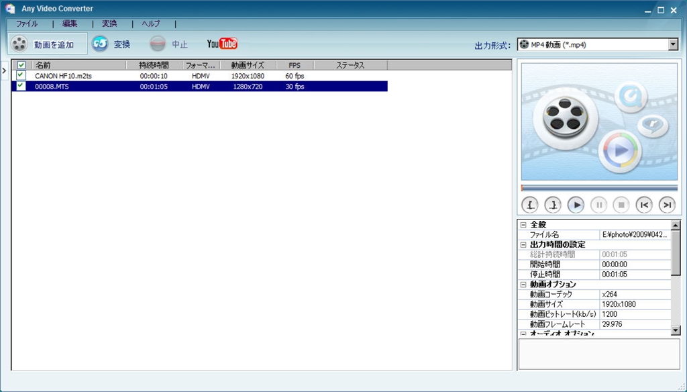Stop the preview playback
This screenshot has height=392, width=687.
(x=621, y=205)
